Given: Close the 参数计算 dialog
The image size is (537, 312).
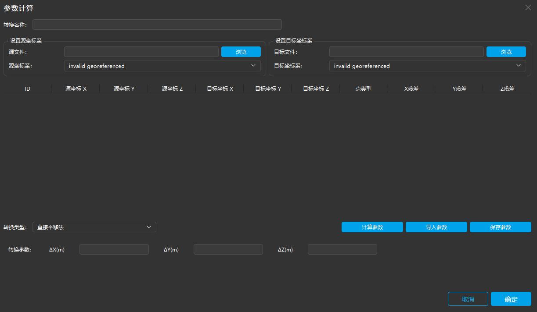Looking at the screenshot, I should click(x=528, y=7).
